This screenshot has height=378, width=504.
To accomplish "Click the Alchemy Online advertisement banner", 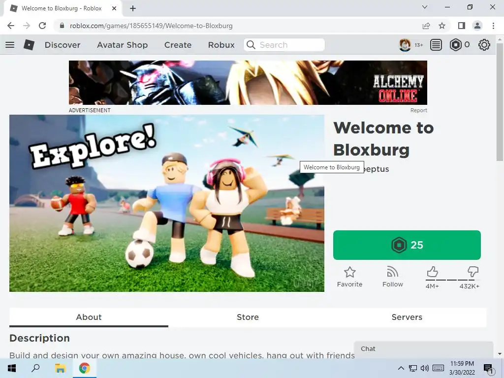I will tap(248, 83).
